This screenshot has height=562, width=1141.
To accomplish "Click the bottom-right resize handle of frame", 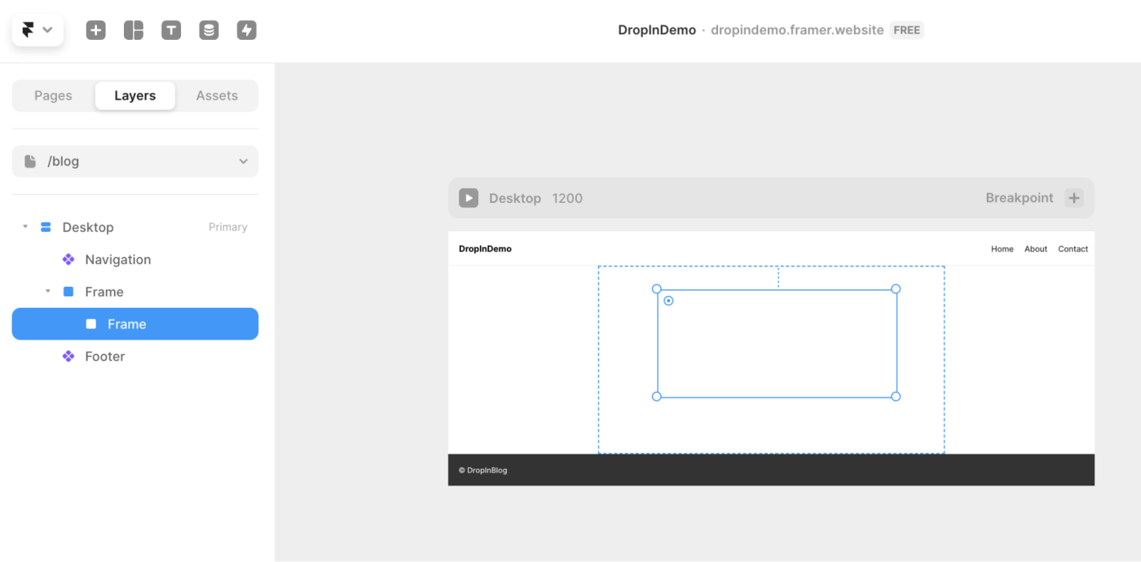I will 896,397.
